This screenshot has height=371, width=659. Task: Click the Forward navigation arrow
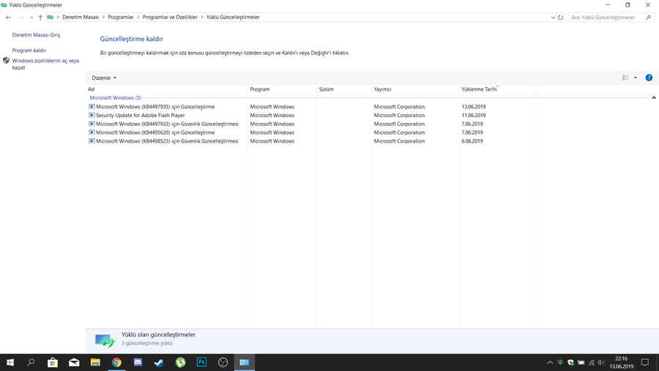(21, 18)
